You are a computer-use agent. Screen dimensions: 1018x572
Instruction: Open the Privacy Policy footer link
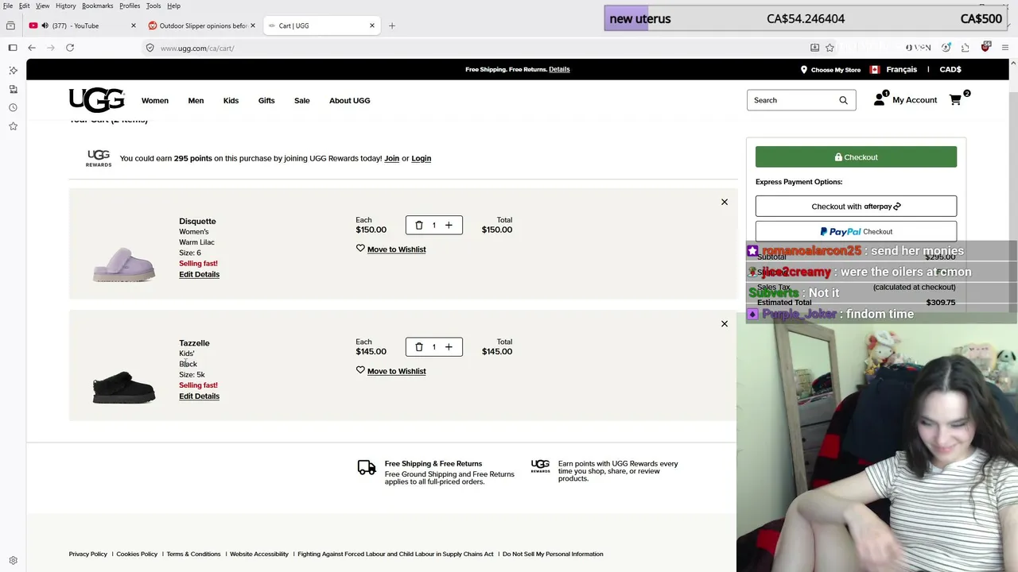coord(88,554)
